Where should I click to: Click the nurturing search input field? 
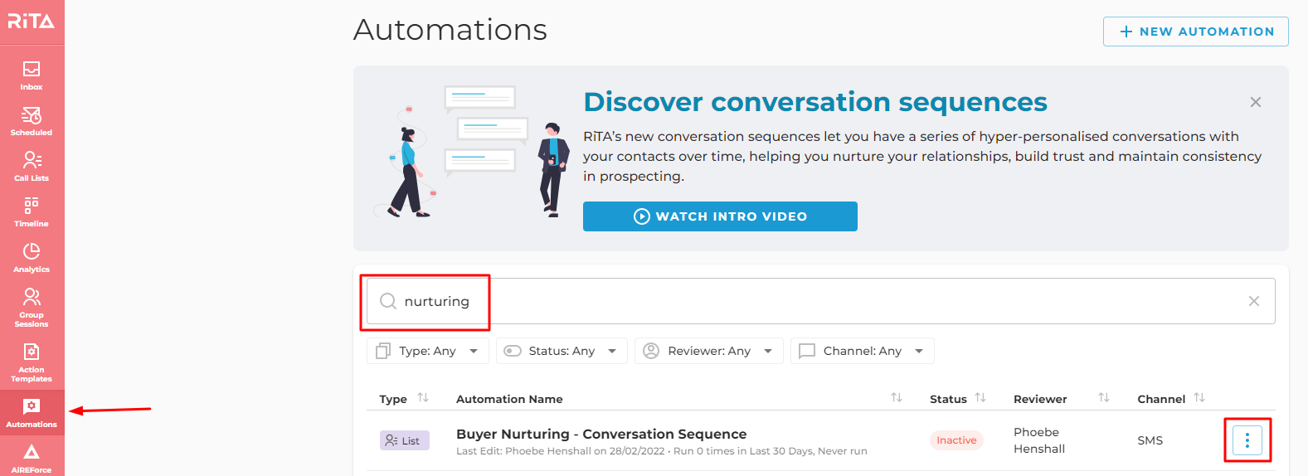821,301
